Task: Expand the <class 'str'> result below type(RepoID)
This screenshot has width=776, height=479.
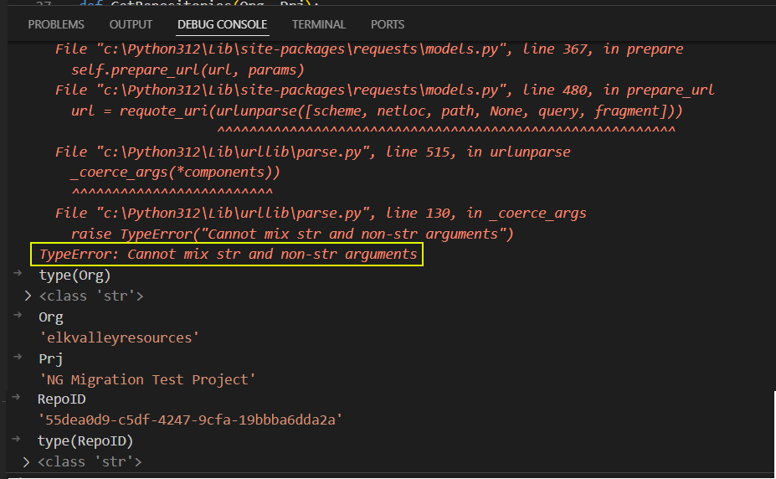Action: pos(27,461)
